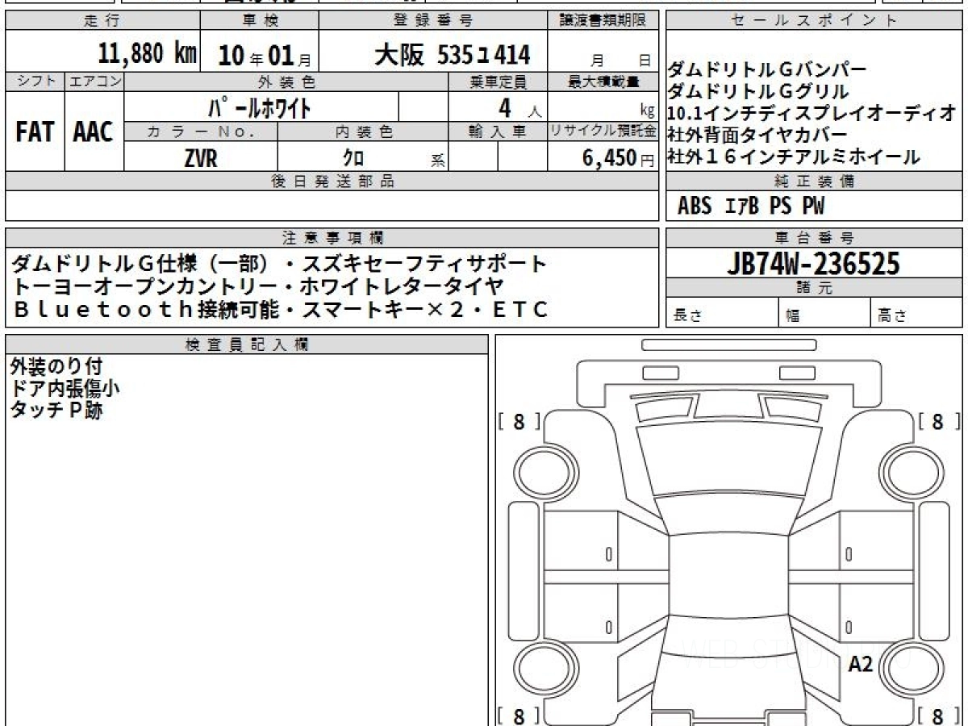Click the 最大積載量 header

(603, 81)
